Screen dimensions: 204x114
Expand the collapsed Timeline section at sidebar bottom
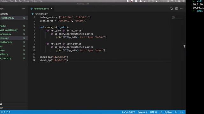[x=14, y=108]
